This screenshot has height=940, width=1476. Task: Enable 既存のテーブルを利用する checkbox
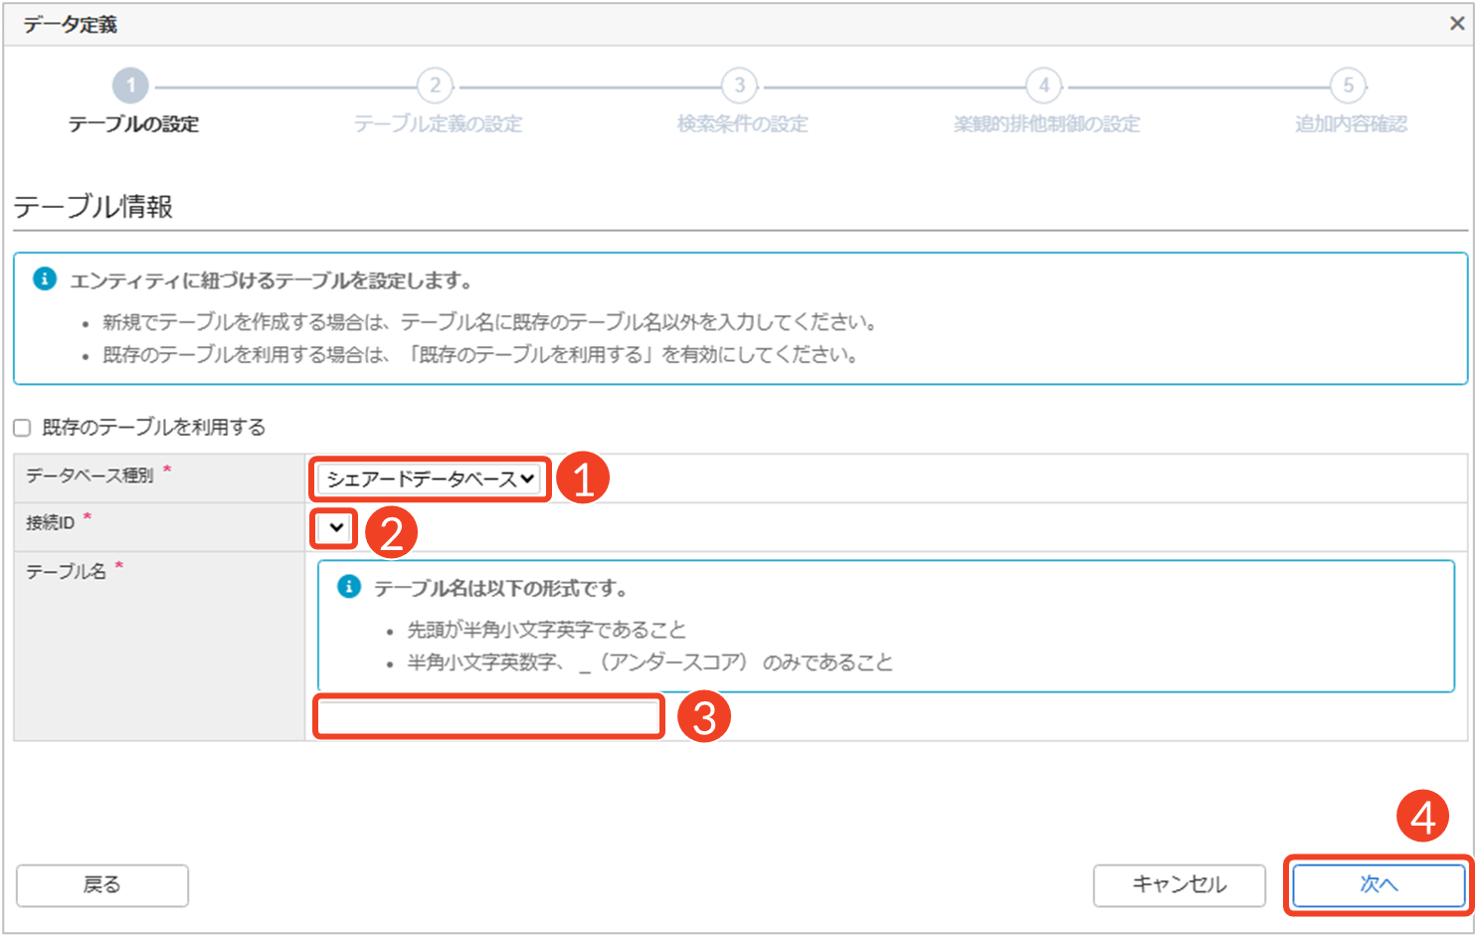(22, 428)
